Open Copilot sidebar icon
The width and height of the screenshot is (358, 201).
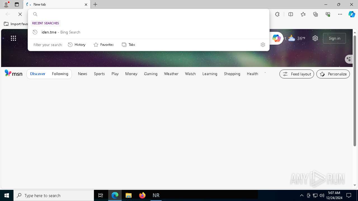point(352,14)
